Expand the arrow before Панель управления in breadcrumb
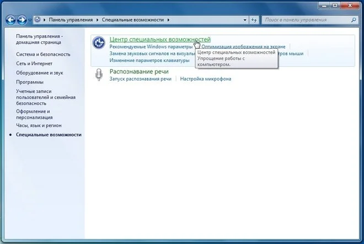364x244 pixels. pyautogui.click(x=44, y=20)
